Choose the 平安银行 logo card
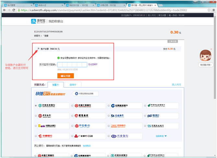 point(126,126)
